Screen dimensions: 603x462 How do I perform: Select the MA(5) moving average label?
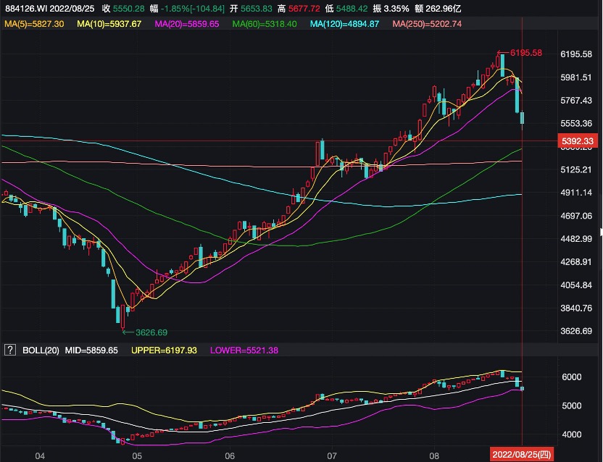pyautogui.click(x=34, y=24)
